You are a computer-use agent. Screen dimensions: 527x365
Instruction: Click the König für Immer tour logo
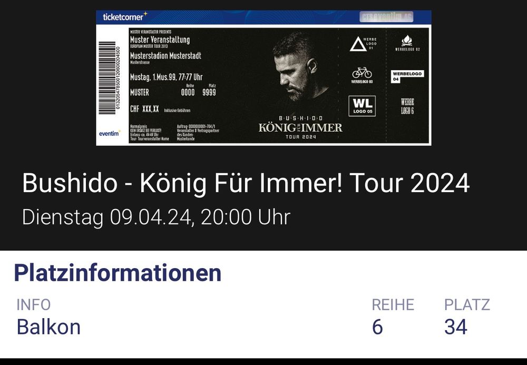point(300,127)
